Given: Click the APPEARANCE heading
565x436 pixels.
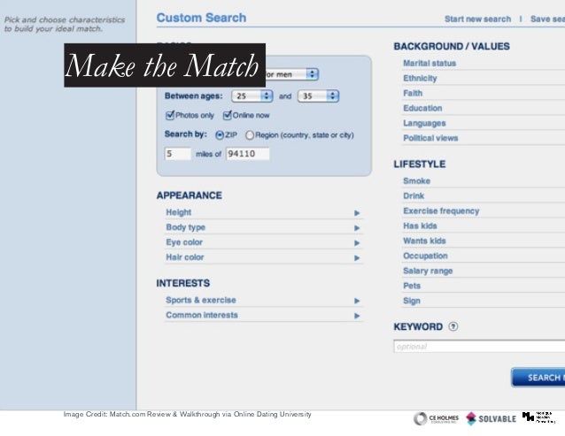Looking at the screenshot, I should (190, 195).
